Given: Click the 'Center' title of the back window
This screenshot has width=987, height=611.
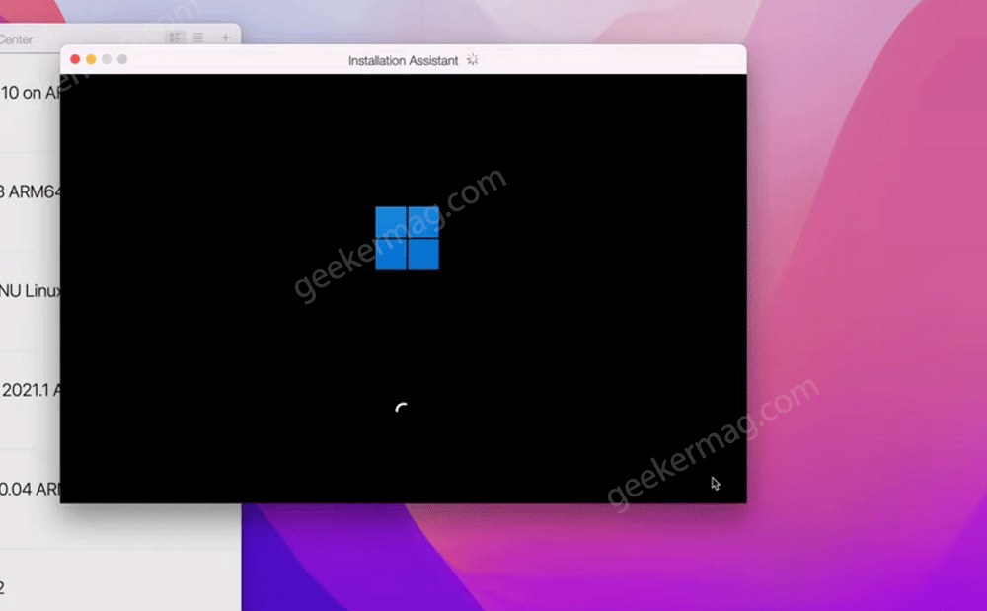Looking at the screenshot, I should tap(17, 39).
